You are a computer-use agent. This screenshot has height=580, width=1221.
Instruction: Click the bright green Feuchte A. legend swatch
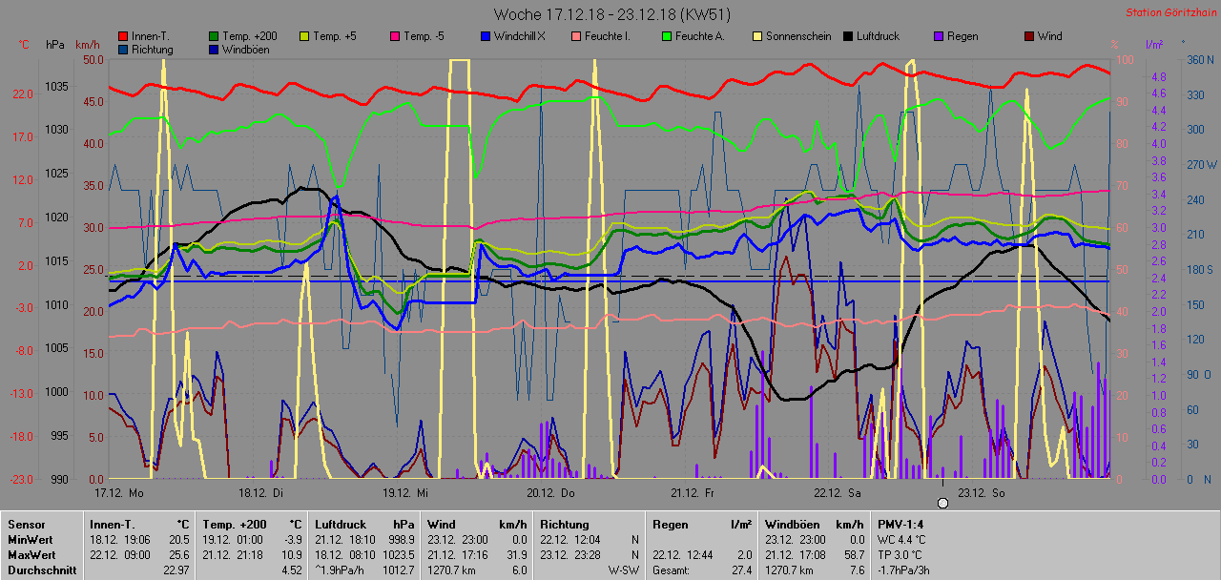coord(667,36)
